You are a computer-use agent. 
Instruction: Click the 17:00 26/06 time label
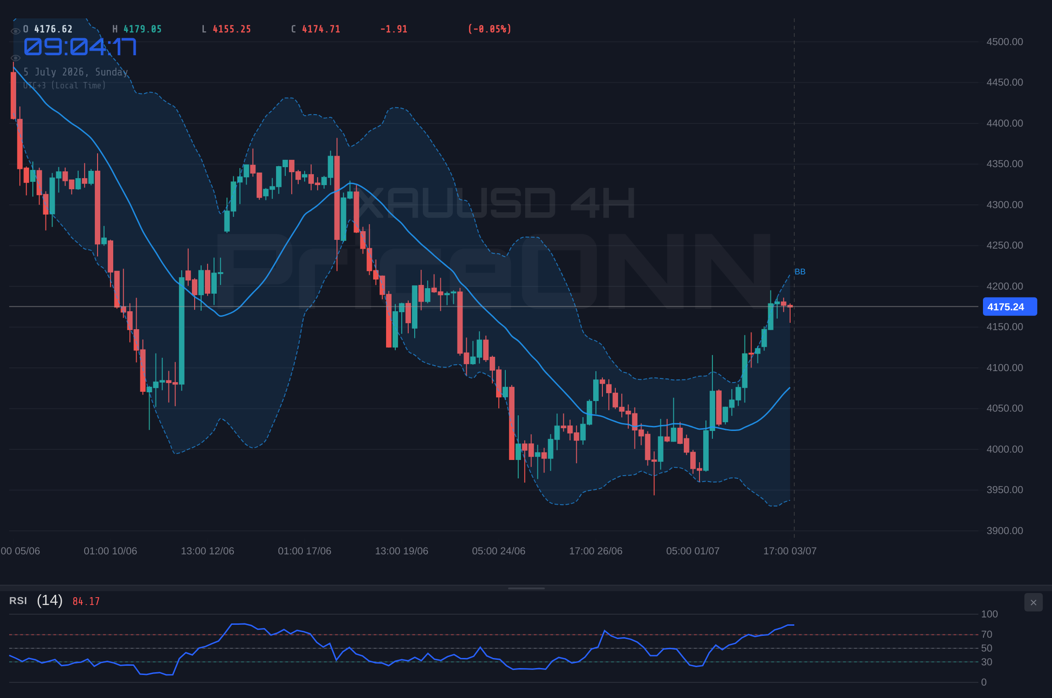point(596,551)
